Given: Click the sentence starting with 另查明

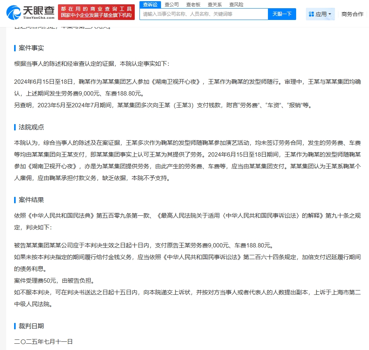Looking at the screenshot, I should [163, 105].
